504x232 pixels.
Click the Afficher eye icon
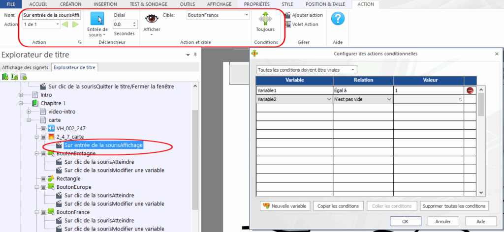click(151, 19)
